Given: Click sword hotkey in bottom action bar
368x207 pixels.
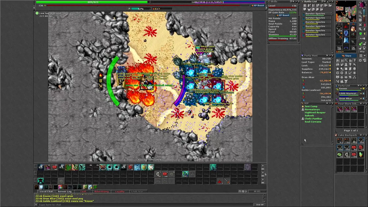Looking at the screenshot, I should tap(227, 181).
